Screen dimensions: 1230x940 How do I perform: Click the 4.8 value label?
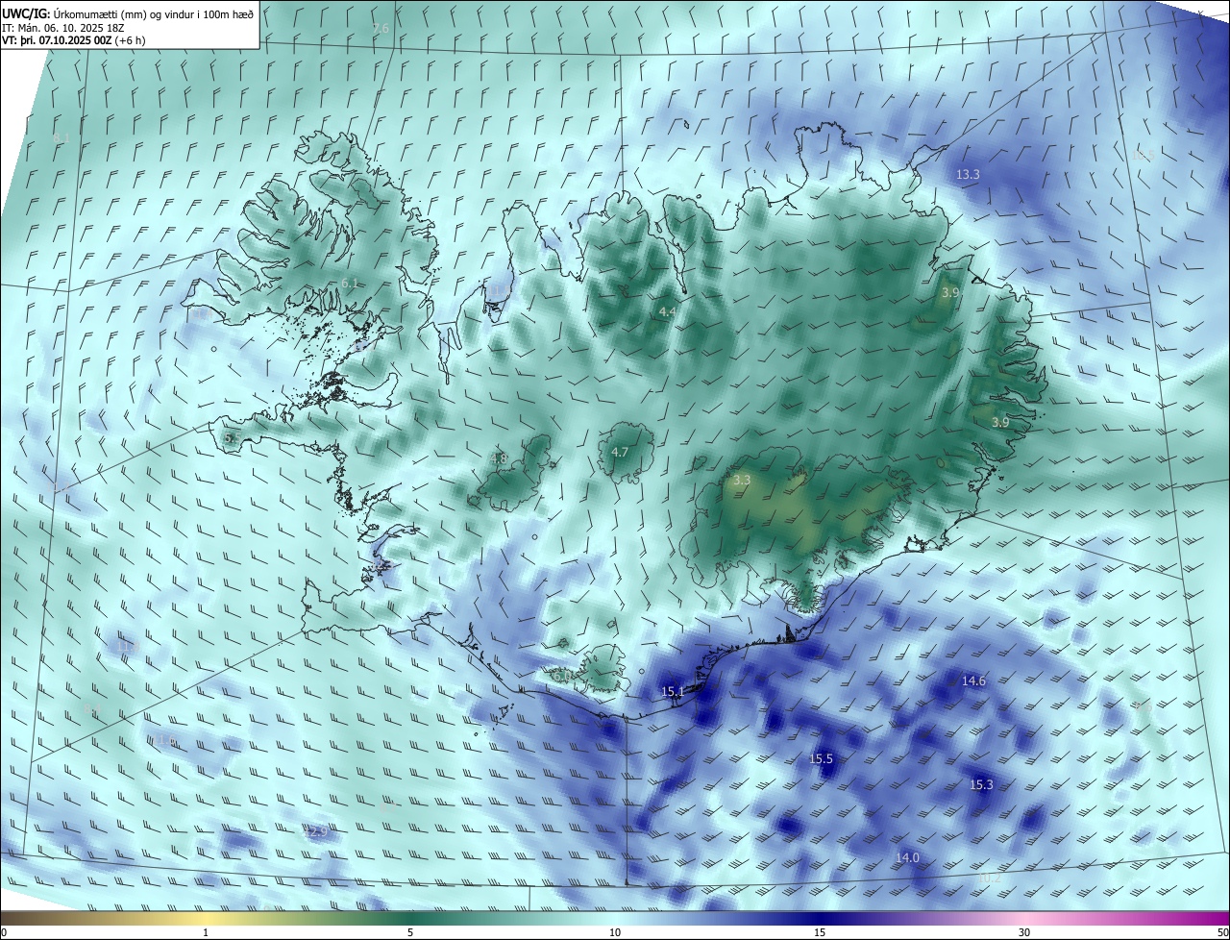point(499,459)
